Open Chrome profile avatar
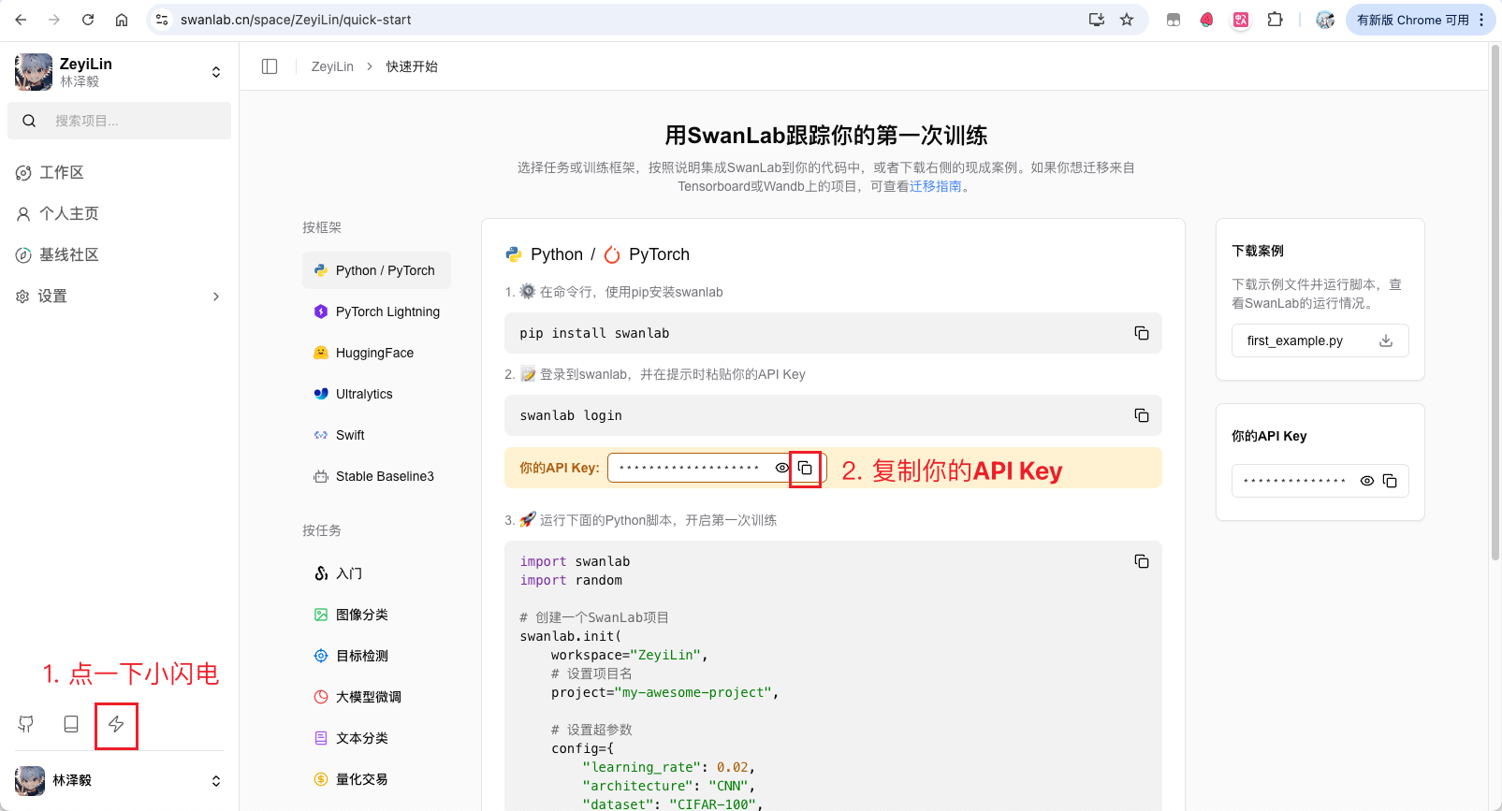This screenshot has width=1502, height=811. [x=1325, y=20]
